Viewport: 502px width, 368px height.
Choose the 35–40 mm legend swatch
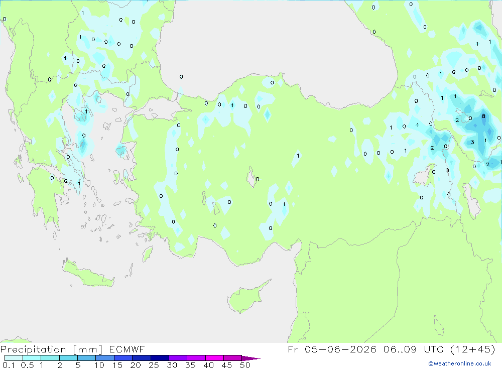click(x=196, y=358)
